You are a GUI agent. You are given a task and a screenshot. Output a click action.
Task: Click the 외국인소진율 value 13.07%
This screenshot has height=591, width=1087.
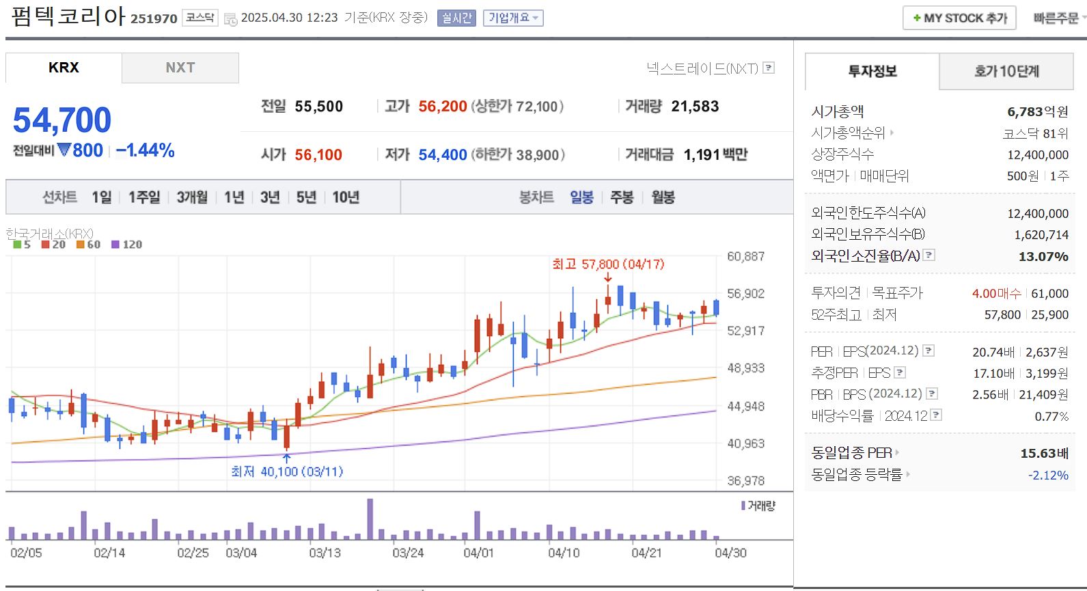(x=1043, y=256)
